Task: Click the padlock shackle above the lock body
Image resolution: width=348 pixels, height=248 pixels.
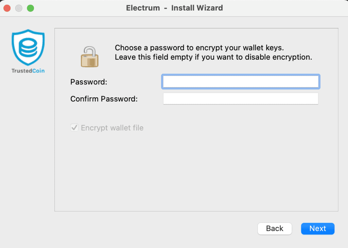Action: [89, 47]
